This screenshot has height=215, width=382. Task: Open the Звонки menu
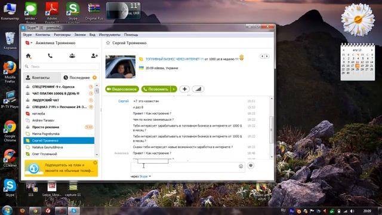pos(80,35)
